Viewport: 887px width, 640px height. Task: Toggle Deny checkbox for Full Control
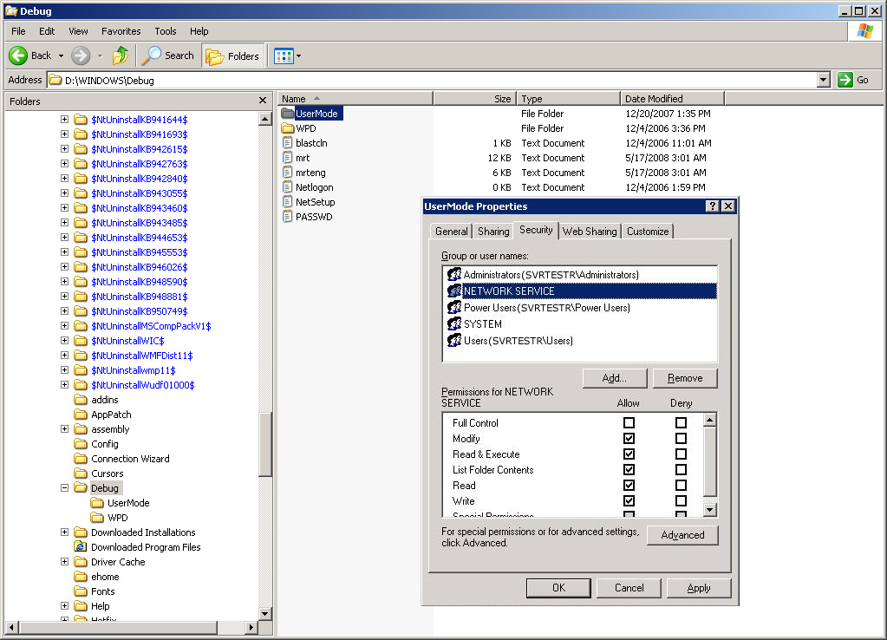coord(682,422)
